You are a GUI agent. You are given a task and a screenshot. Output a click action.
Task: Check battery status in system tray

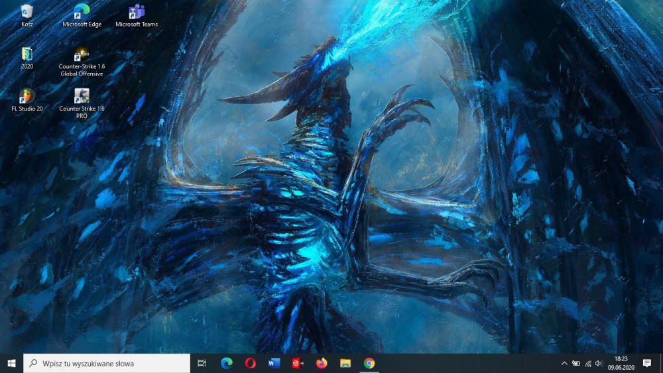(576, 363)
